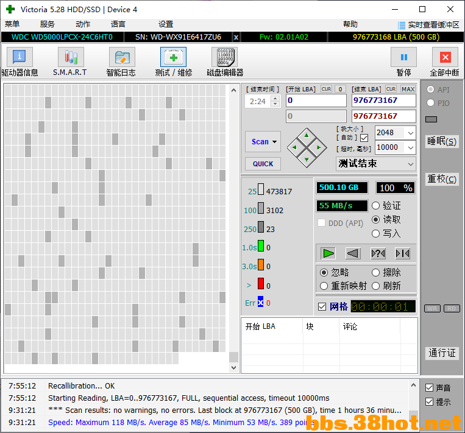Image resolution: width=465 pixels, height=433 pixels.
Task: Toggle the auto (自动) block size checkbox
Action: (364, 138)
